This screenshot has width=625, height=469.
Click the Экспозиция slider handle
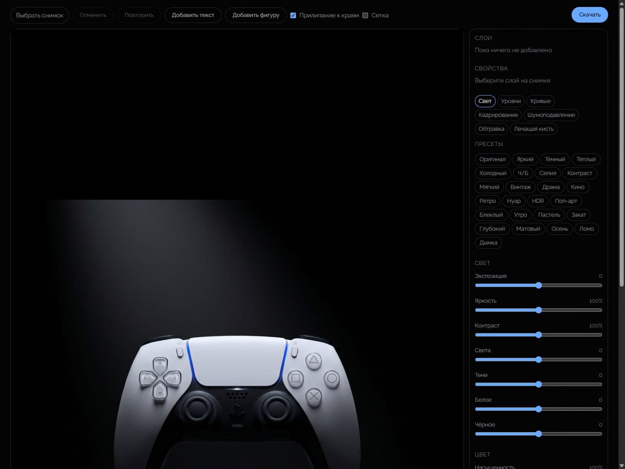(539, 285)
